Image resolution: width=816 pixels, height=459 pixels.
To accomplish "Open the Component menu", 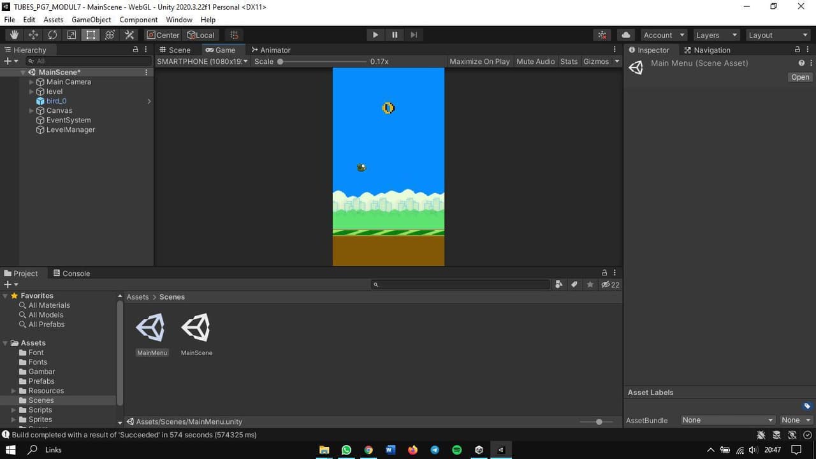I will coord(138,20).
